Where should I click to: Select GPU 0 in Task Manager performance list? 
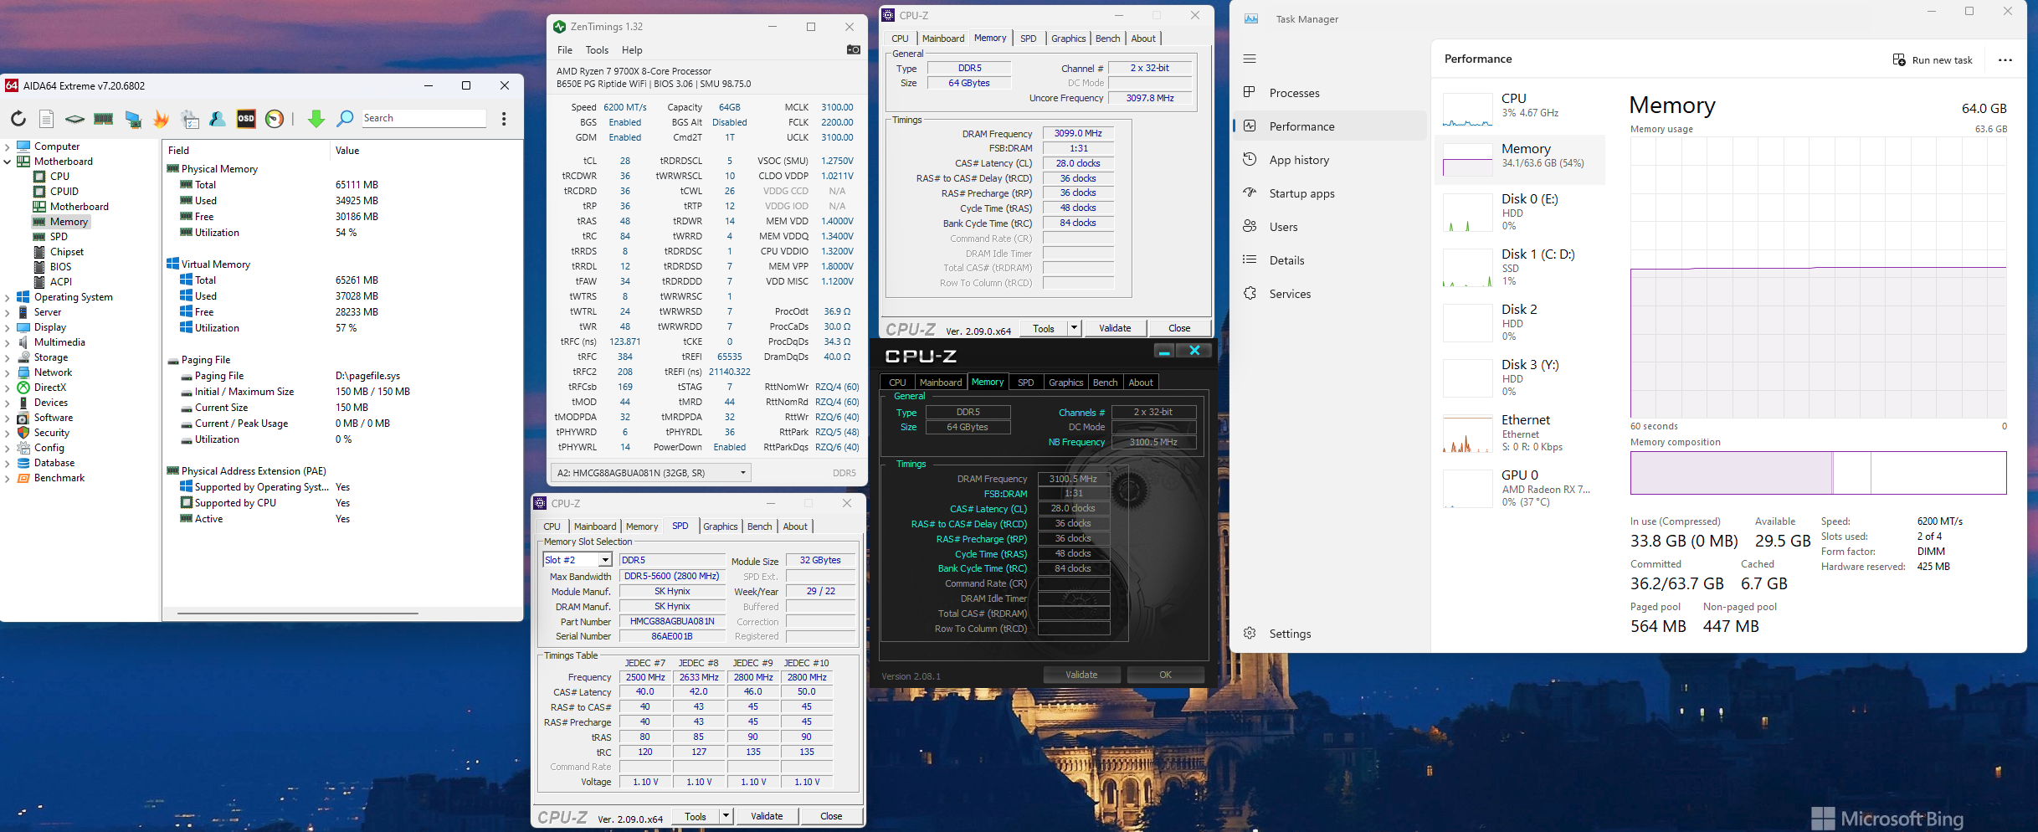pyautogui.click(x=1521, y=488)
